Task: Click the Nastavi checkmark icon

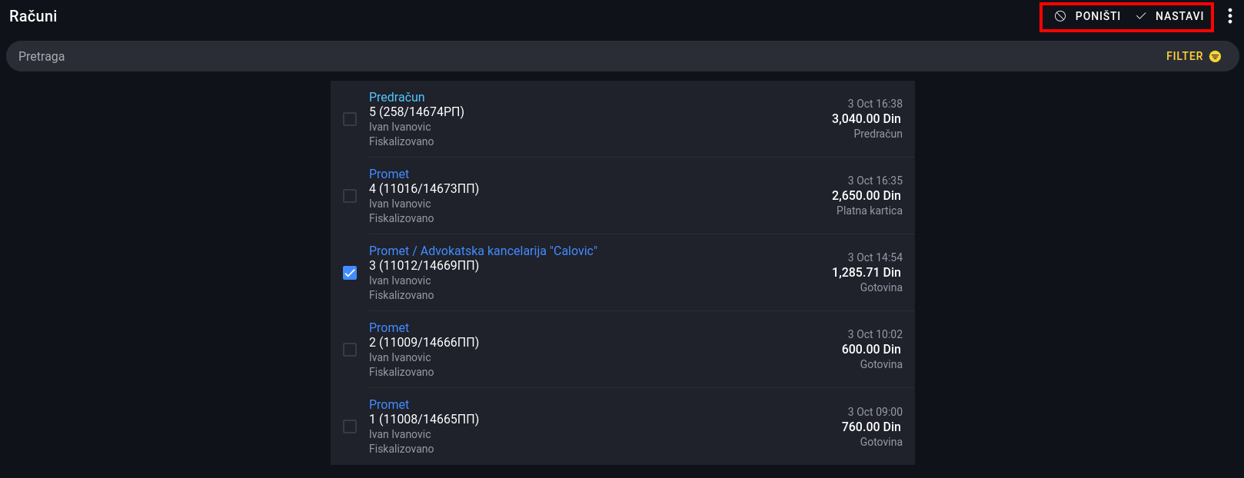Action: [x=1141, y=16]
